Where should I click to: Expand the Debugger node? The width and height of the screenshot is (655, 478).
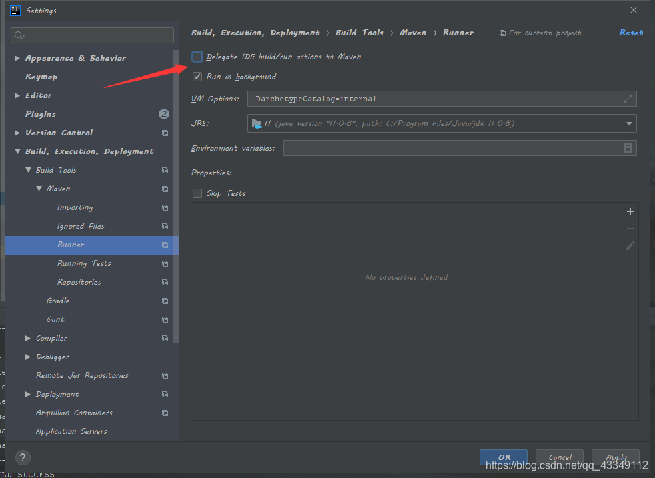coord(28,357)
